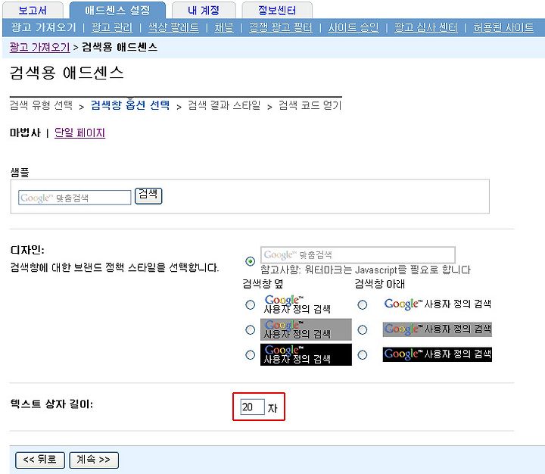Pick the watermark search box preview image

click(357, 254)
